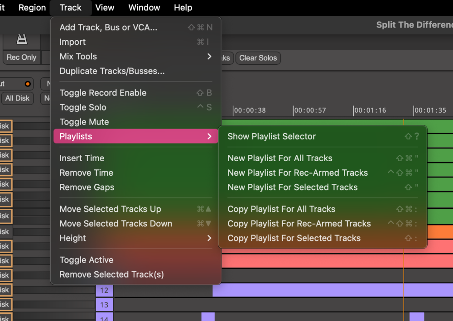Viewport: 453px width, 321px height.
Task: Open the Help menu
Action: click(x=183, y=8)
